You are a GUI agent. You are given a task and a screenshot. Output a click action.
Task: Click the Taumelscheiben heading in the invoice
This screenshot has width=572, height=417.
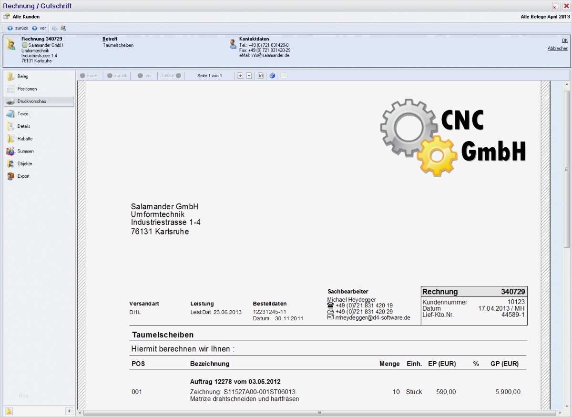tap(163, 335)
